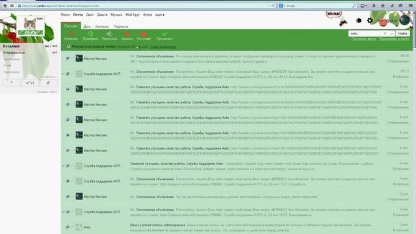Uncheck the Avito Ваша учётная запись заблокирована message

tap(68, 227)
